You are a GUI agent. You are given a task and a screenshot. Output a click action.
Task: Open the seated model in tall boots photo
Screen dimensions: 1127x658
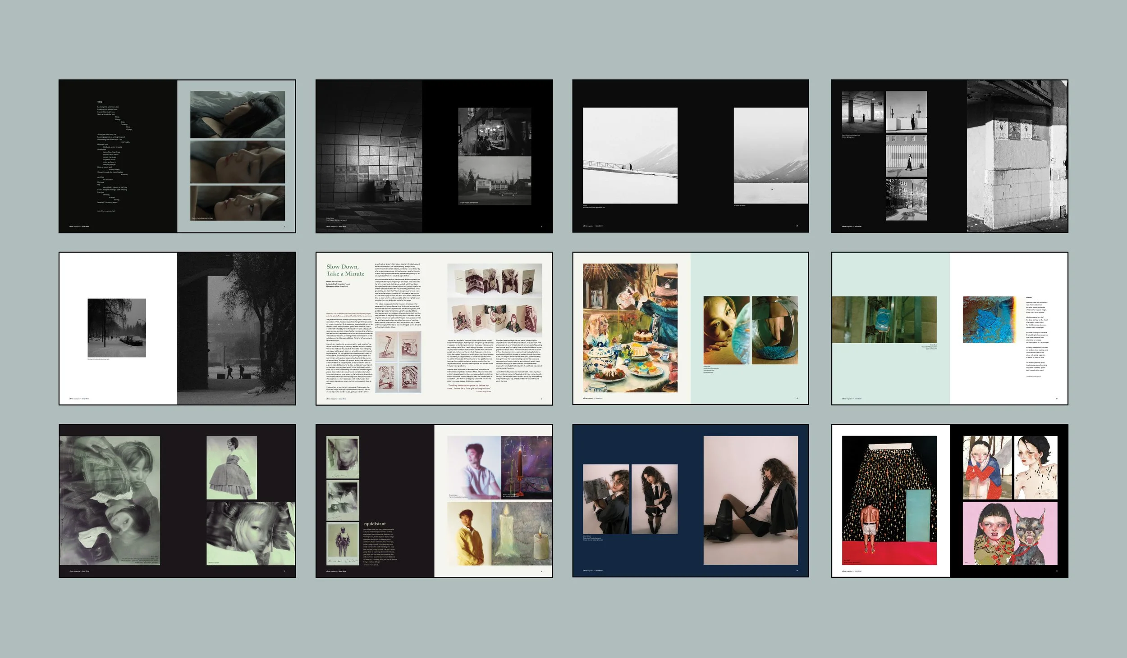tap(751, 500)
